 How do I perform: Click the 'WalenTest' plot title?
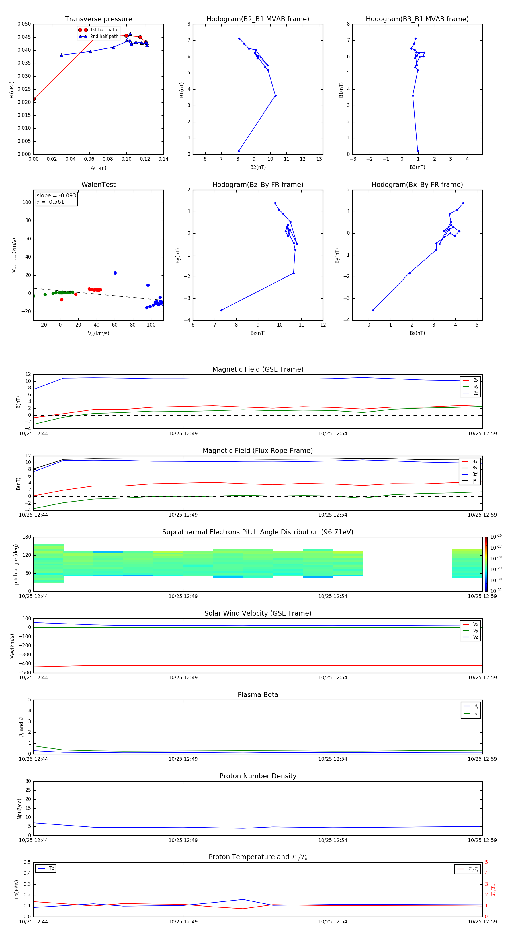pos(98,185)
